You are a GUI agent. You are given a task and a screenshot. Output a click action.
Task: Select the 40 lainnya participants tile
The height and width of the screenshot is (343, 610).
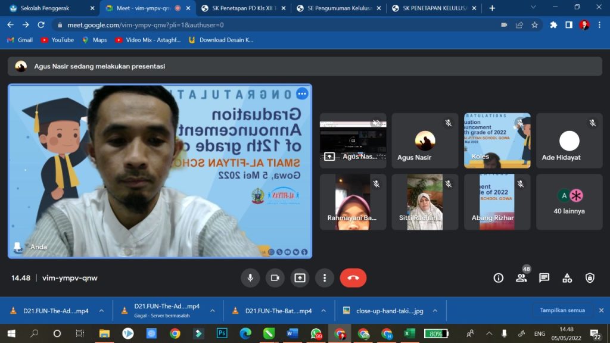coord(569,202)
